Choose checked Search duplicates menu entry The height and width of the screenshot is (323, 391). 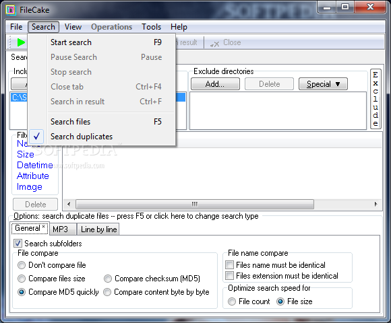pyautogui.click(x=102, y=137)
